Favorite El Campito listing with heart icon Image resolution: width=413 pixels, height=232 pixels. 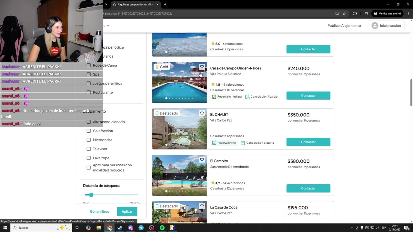pyautogui.click(x=202, y=160)
